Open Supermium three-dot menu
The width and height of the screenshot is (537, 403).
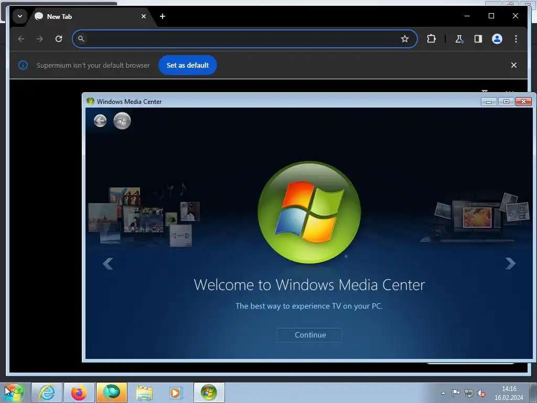(x=516, y=39)
